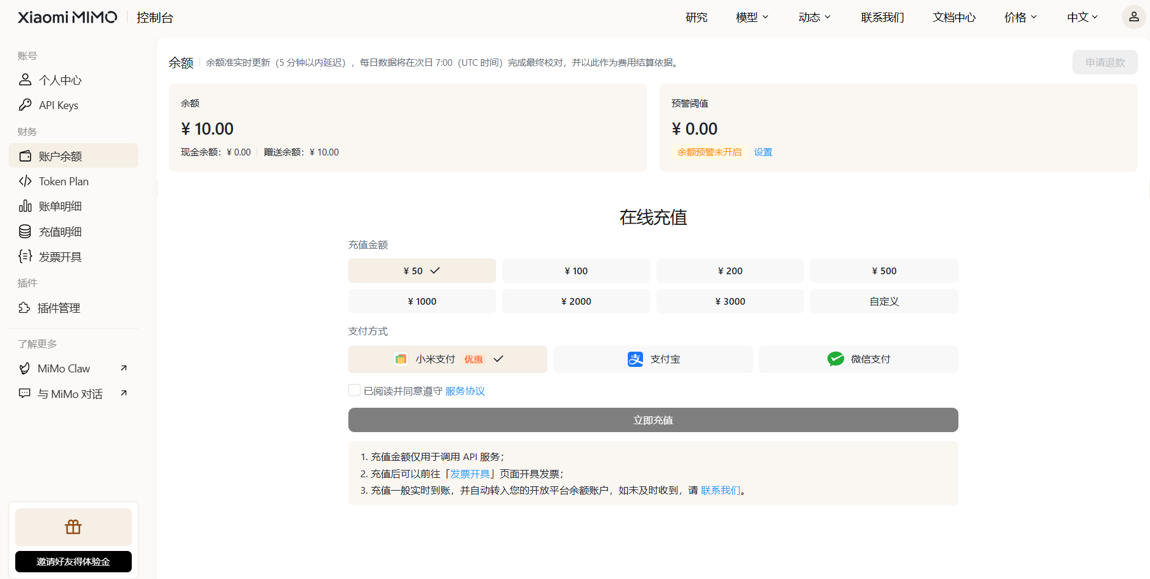Click the MiMo Claw icon

(24, 368)
